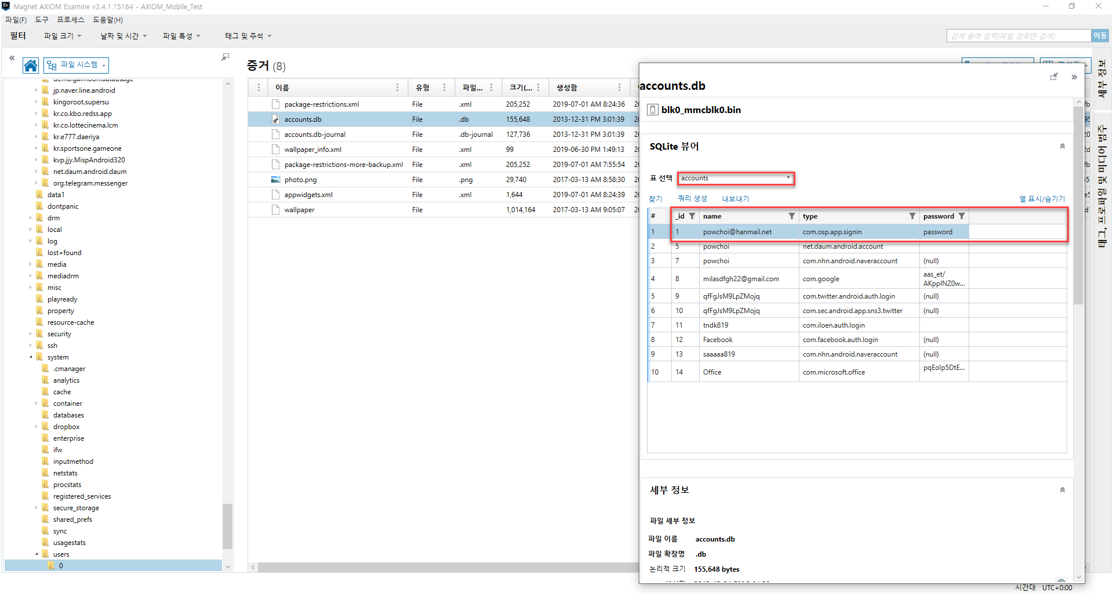The image size is (1113, 603).
Task: Pin the file tree pane
Action: click(225, 57)
